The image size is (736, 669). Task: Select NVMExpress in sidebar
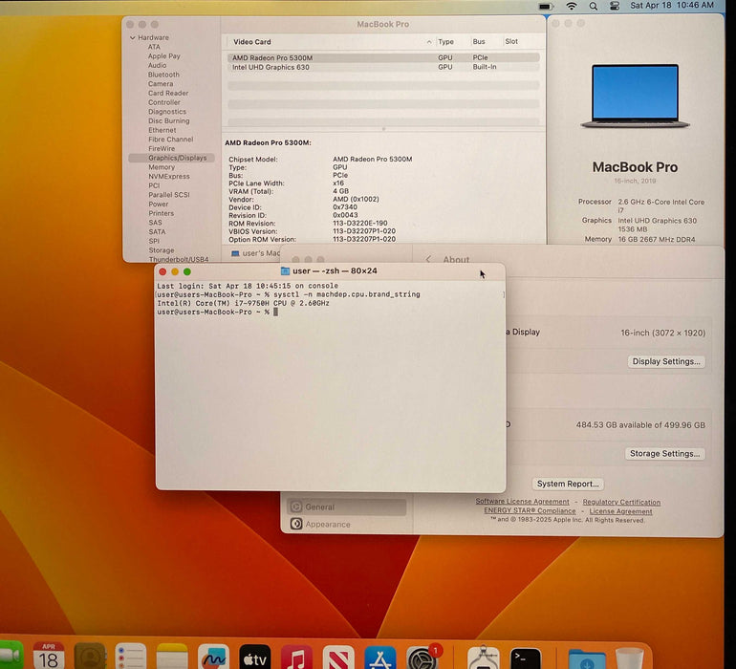coord(169,176)
